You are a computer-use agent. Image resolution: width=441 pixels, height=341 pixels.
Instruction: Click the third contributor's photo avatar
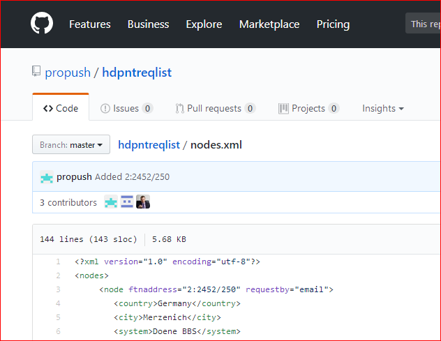click(143, 202)
